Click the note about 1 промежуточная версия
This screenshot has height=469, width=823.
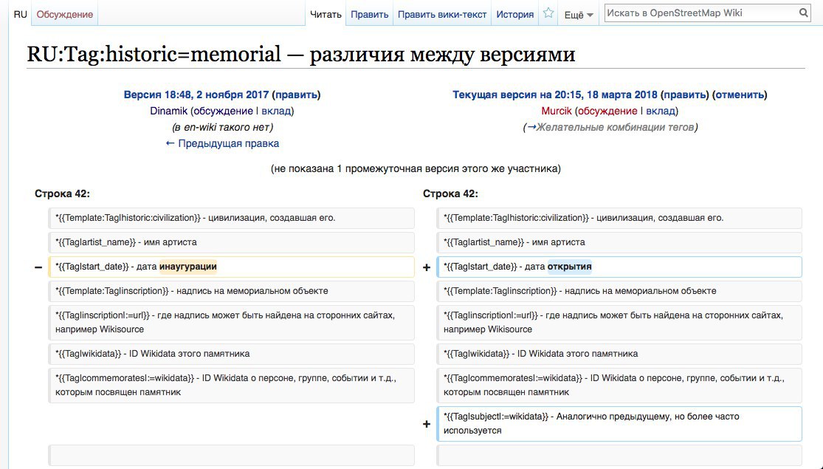click(x=416, y=168)
